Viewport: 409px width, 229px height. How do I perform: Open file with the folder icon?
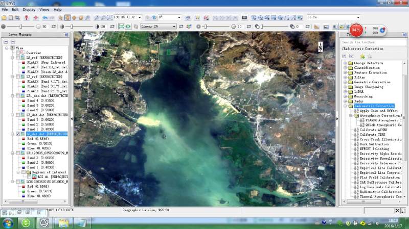4,18
